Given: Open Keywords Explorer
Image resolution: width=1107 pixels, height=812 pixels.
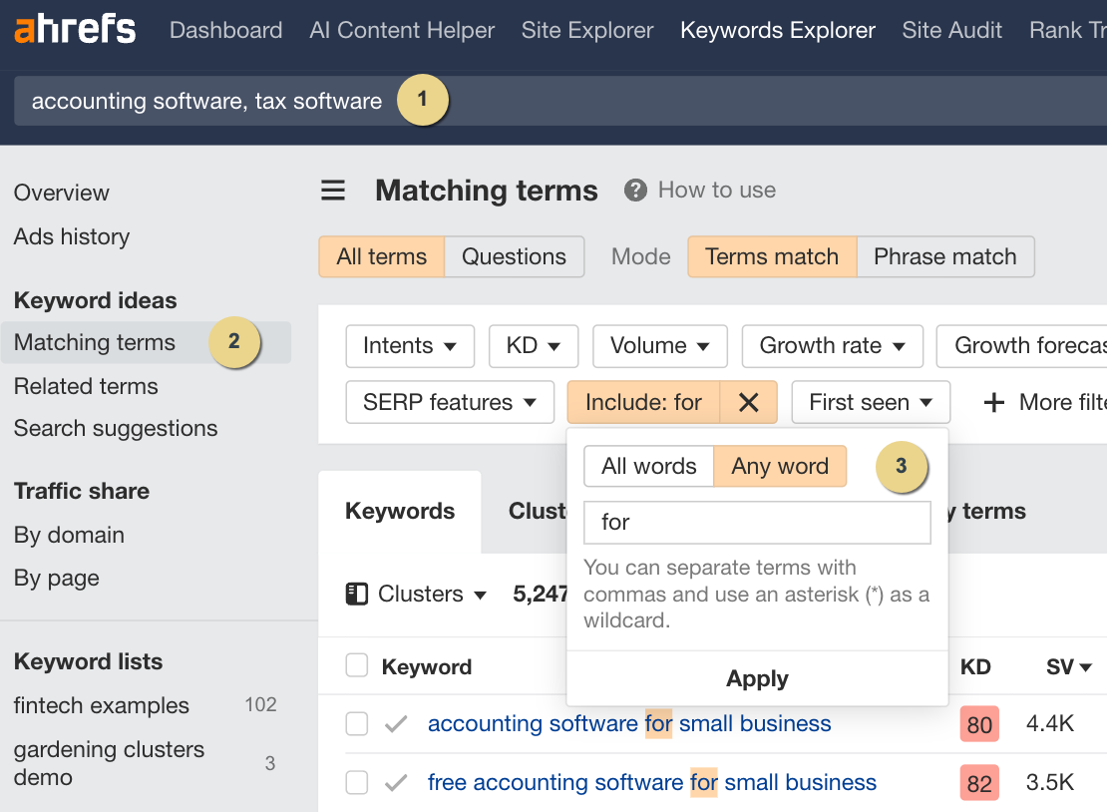Looking at the screenshot, I should 777,30.
